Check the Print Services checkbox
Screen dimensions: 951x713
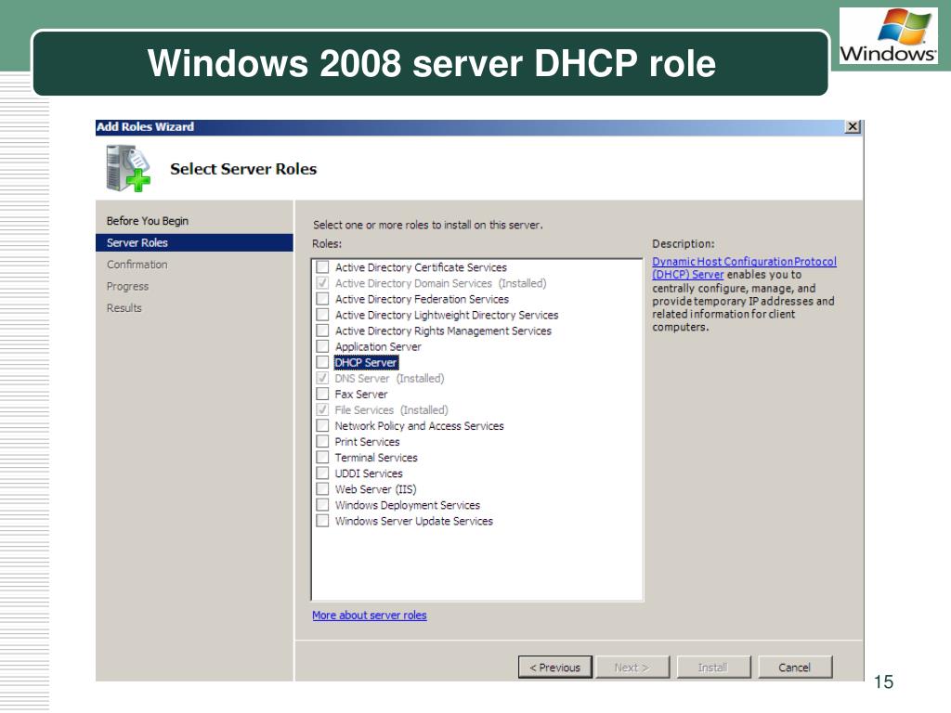point(322,441)
